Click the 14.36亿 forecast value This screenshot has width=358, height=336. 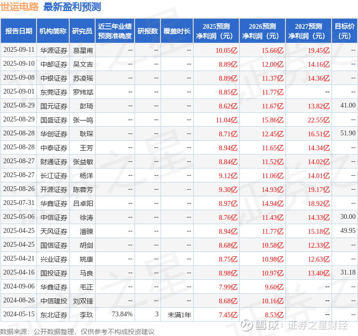(319, 78)
